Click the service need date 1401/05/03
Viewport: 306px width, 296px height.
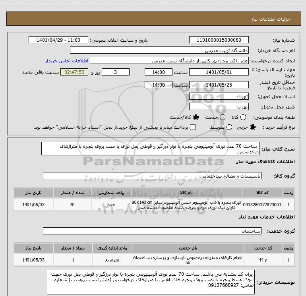pyautogui.click(x=33, y=260)
